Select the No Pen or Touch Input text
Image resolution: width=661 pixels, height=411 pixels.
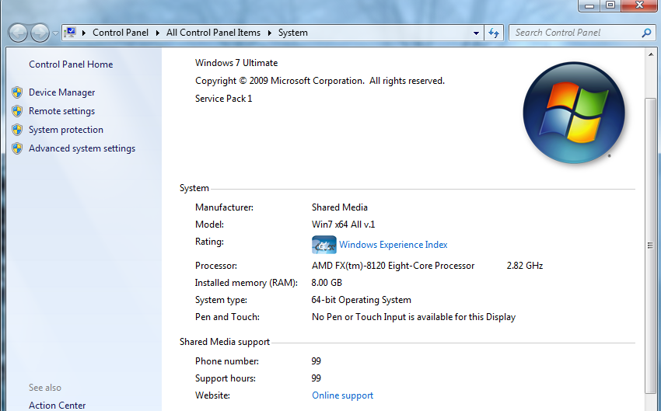tap(414, 317)
